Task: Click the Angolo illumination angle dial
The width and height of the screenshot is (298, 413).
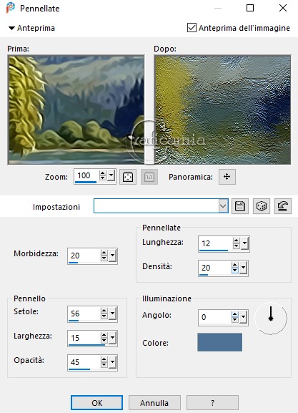Action: tap(271, 319)
